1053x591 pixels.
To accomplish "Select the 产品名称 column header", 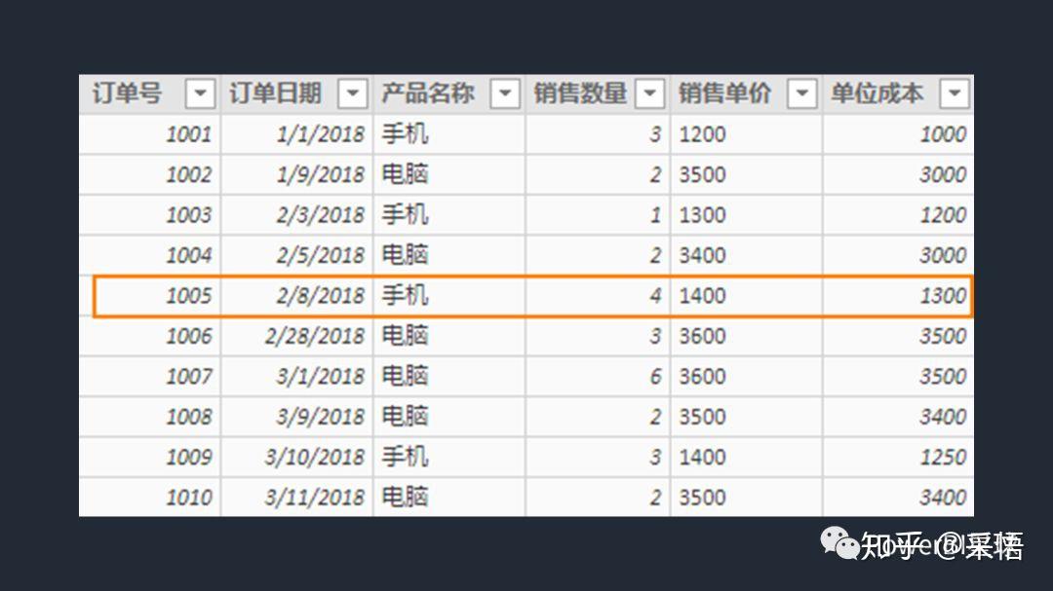I will (x=428, y=94).
